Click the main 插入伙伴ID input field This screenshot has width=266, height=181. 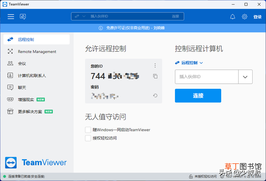(207, 77)
